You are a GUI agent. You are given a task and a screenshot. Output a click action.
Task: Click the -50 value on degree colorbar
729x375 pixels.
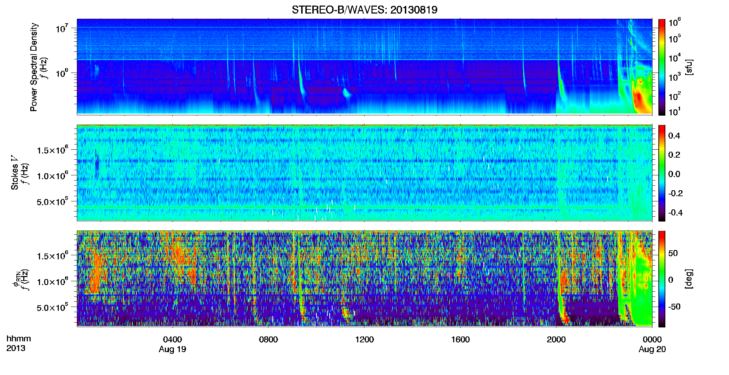pyautogui.click(x=674, y=307)
